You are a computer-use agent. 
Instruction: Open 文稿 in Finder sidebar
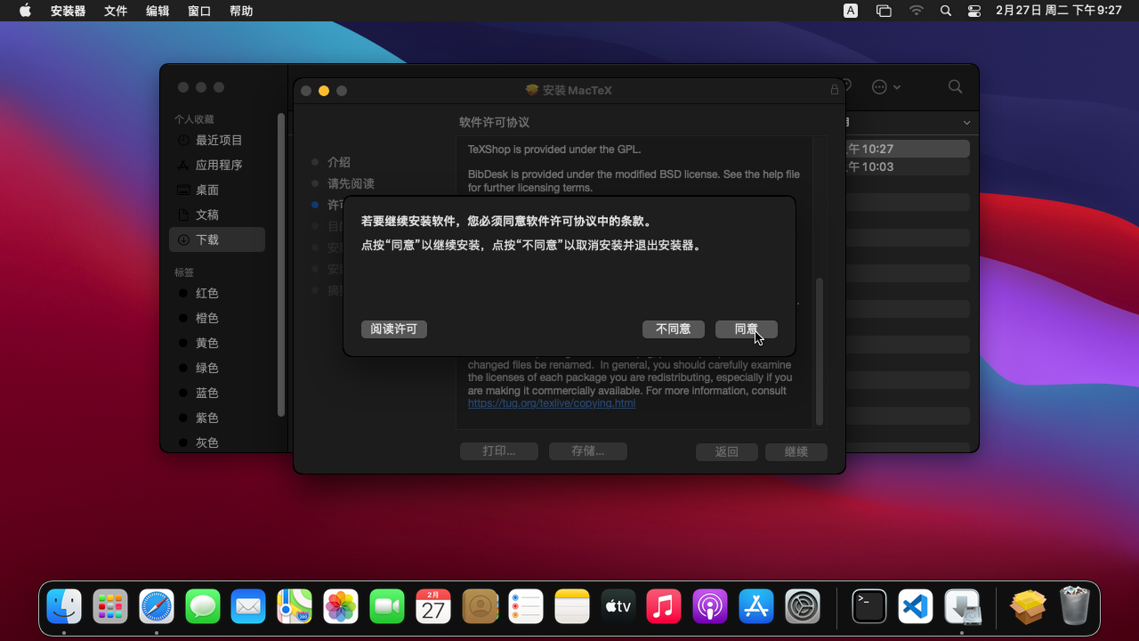tap(217, 215)
